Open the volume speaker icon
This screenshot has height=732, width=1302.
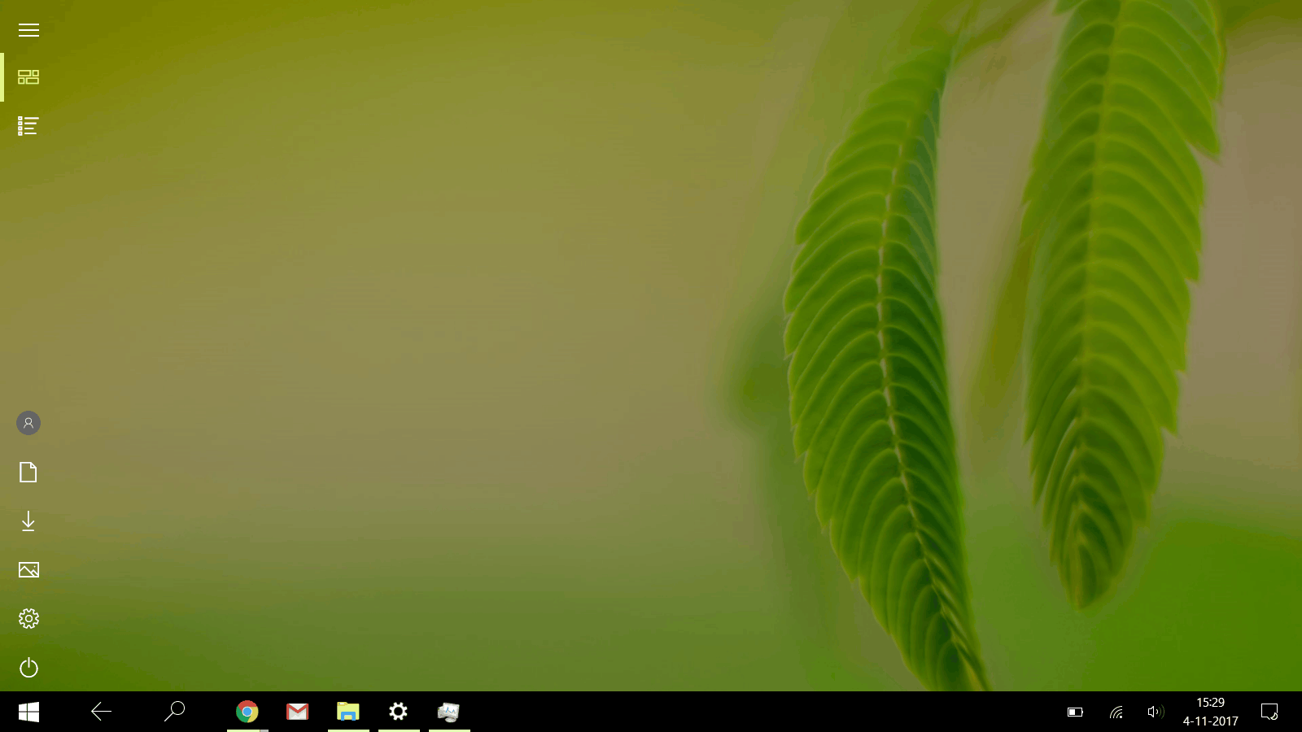(x=1156, y=712)
